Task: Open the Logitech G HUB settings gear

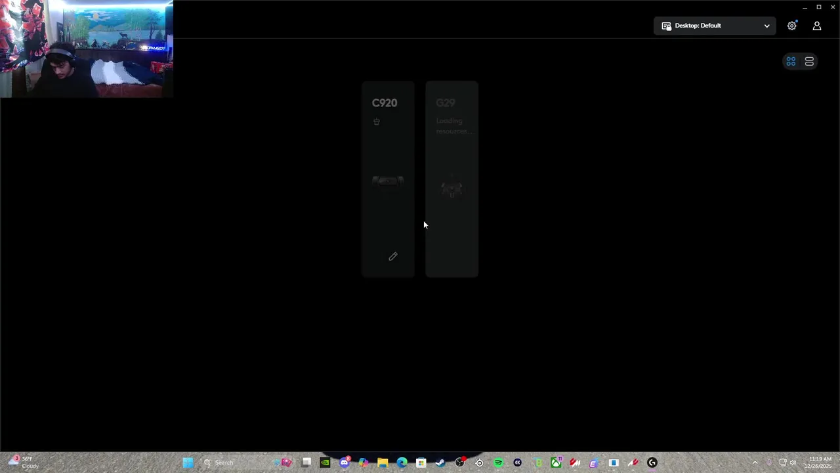Action: point(792,26)
